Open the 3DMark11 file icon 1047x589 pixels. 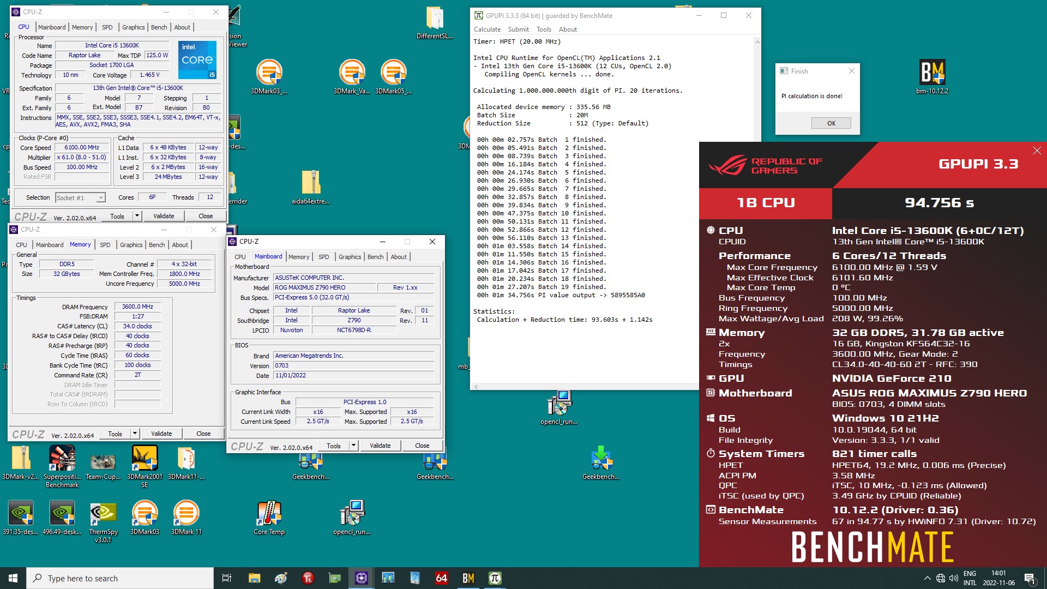(186, 462)
